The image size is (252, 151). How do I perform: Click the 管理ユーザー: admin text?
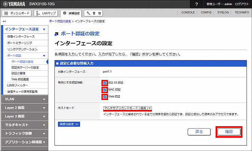[219, 4]
